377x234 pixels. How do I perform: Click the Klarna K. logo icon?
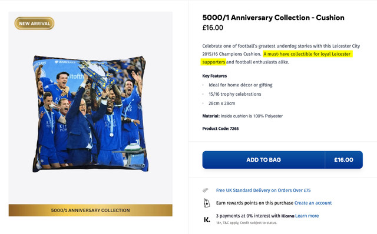point(207,220)
